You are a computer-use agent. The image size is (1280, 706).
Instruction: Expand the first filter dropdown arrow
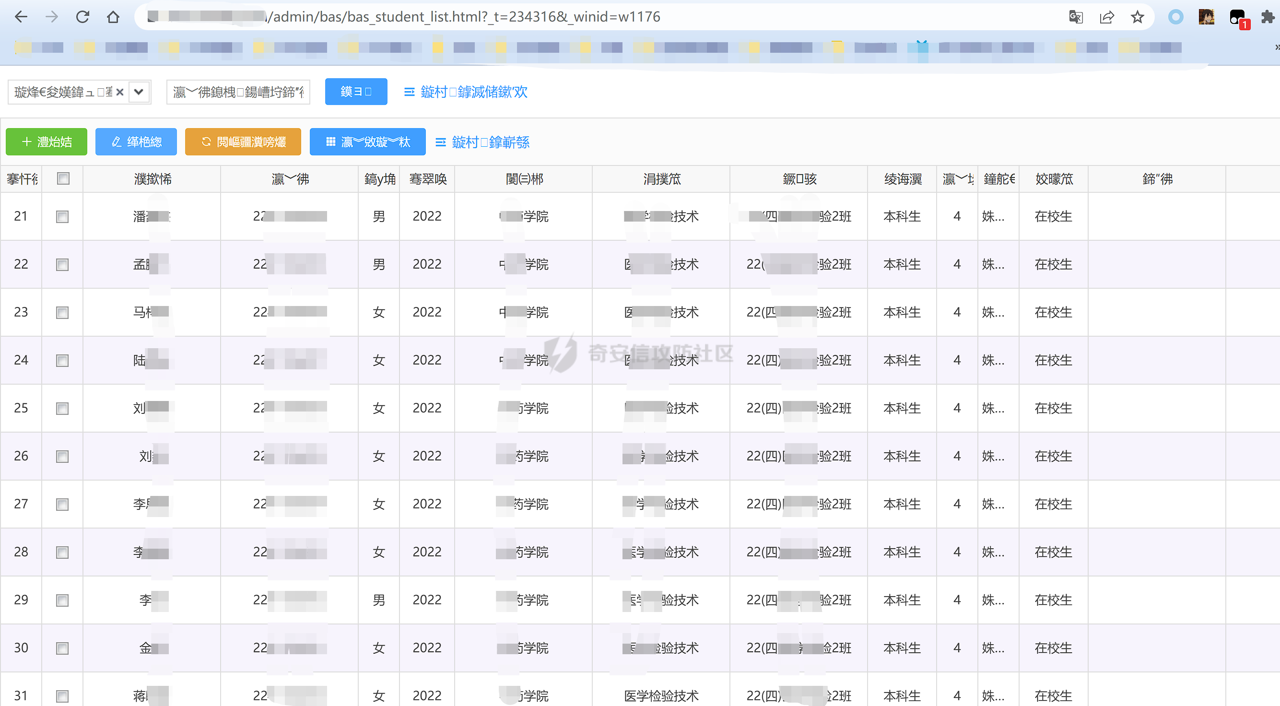[139, 92]
